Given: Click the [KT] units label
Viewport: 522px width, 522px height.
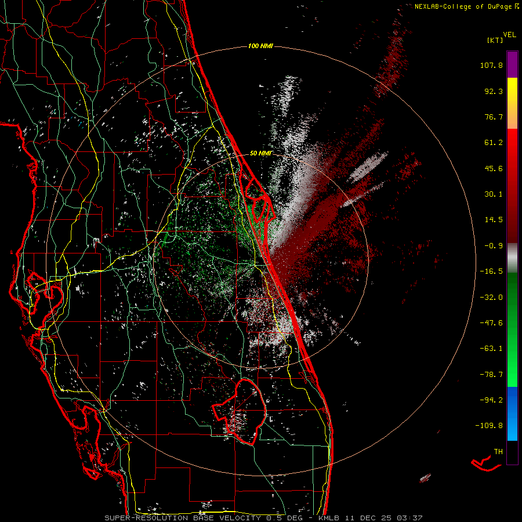Looking at the screenshot, I should [x=495, y=40].
